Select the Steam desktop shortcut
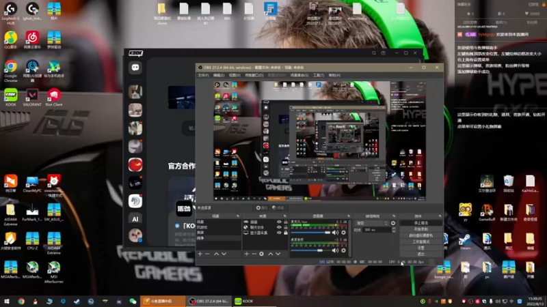This screenshot has width=547, height=307. tap(465, 242)
